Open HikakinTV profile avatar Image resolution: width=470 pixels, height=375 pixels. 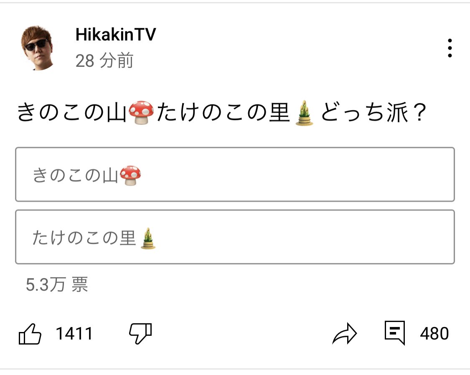pyautogui.click(x=37, y=48)
